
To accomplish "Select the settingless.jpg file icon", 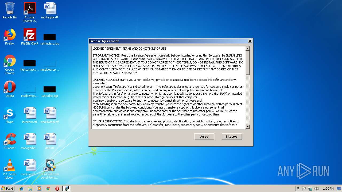I will [x=50, y=39].
